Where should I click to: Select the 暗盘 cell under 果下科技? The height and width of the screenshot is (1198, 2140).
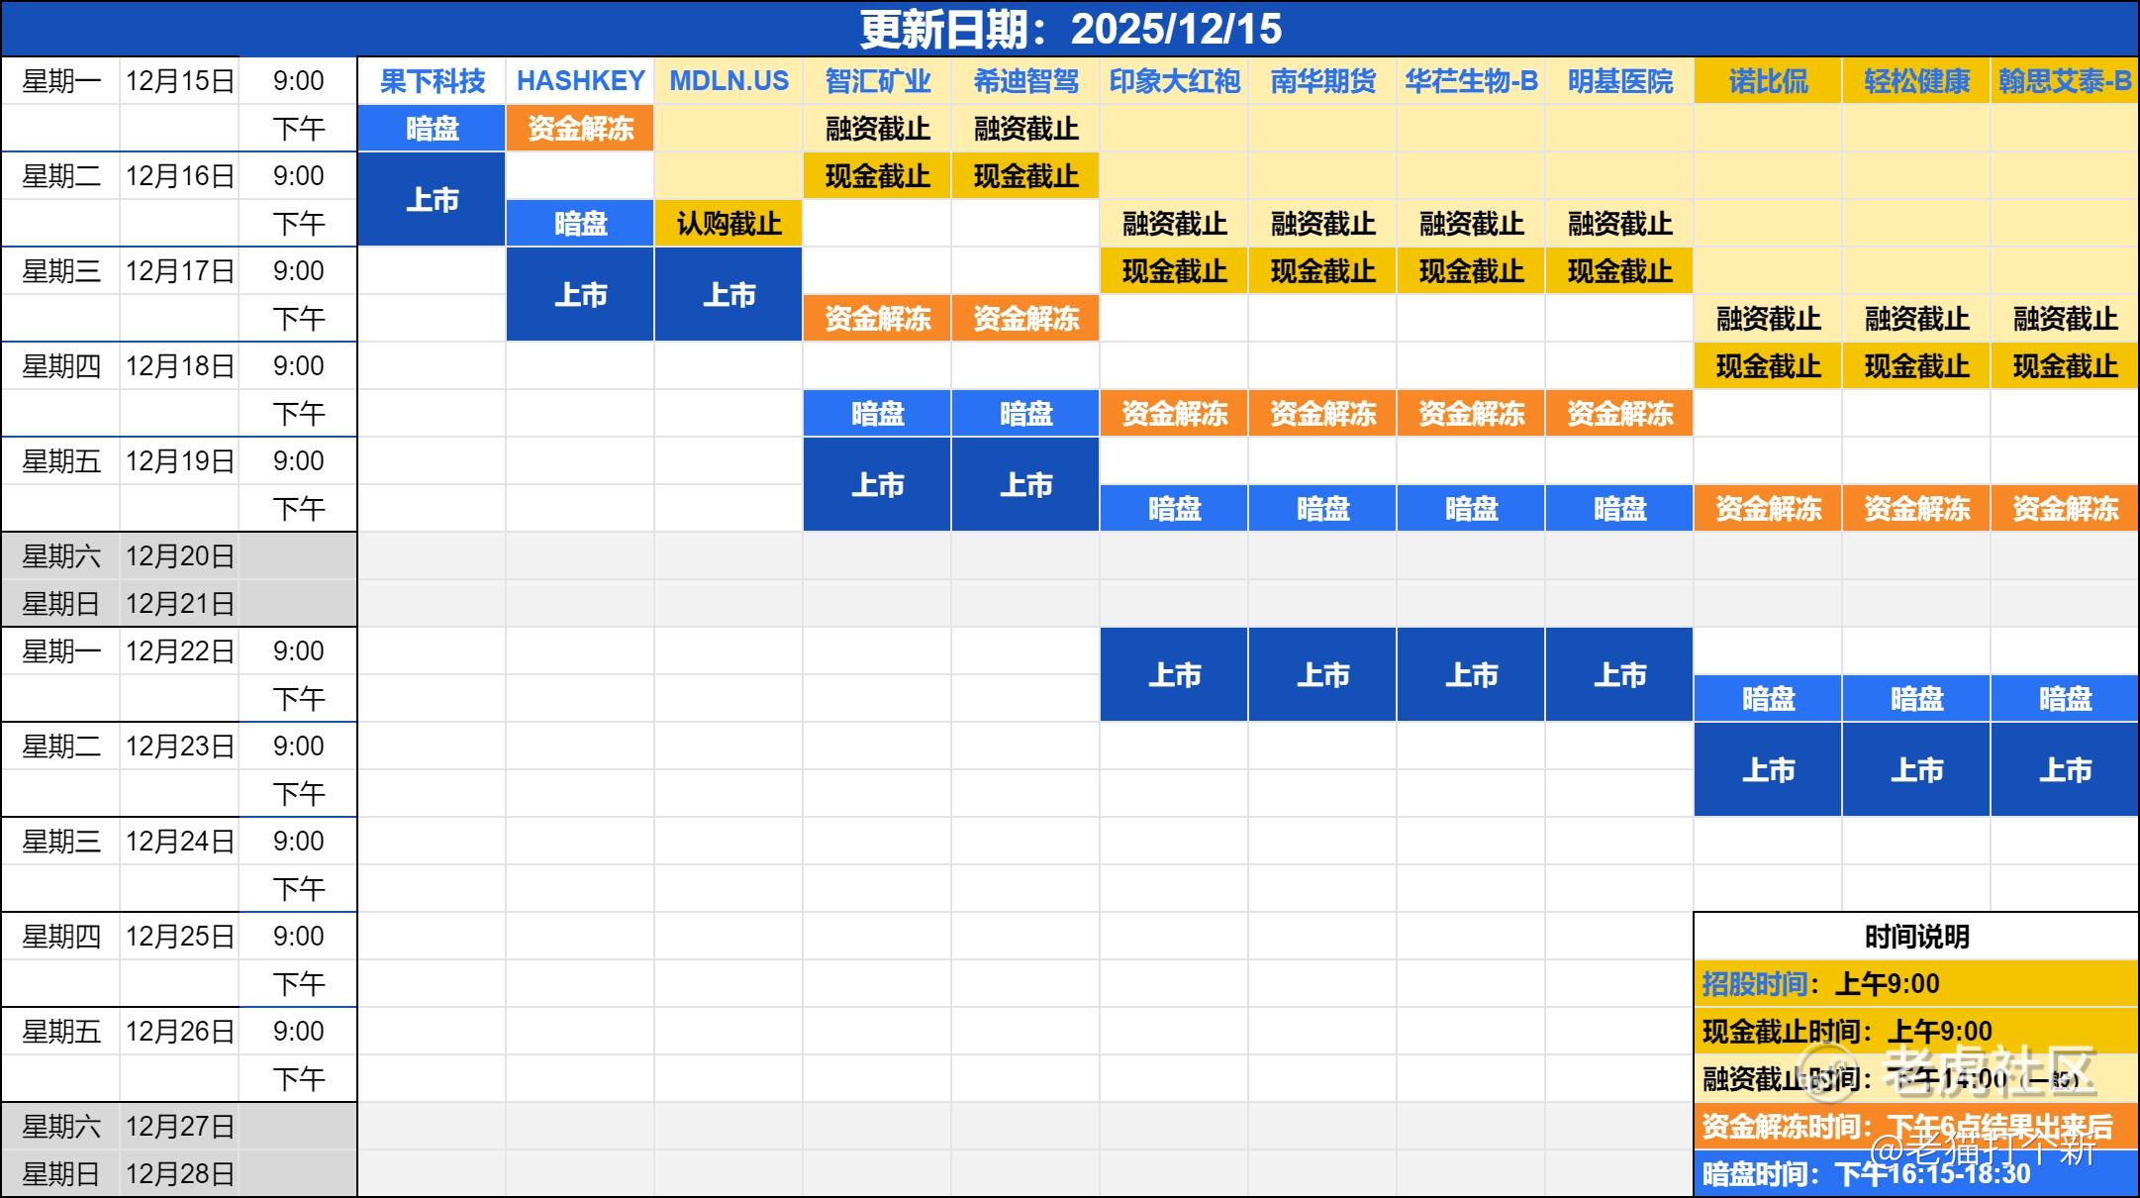click(x=432, y=129)
